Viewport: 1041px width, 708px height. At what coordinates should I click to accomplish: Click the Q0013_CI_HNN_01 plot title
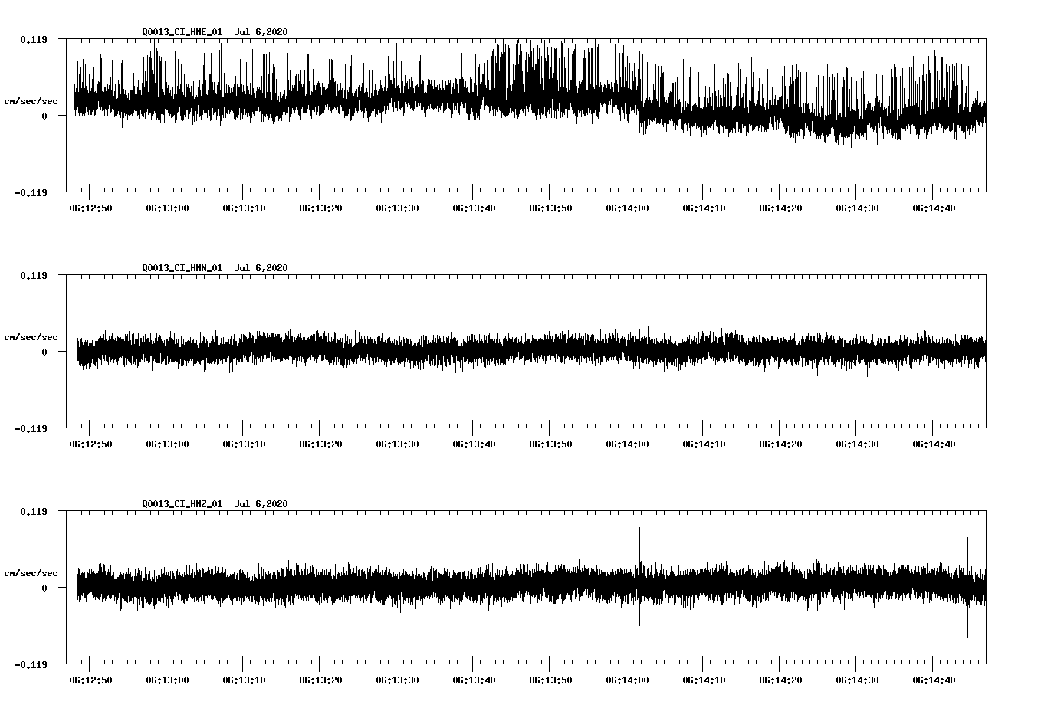coord(215,268)
